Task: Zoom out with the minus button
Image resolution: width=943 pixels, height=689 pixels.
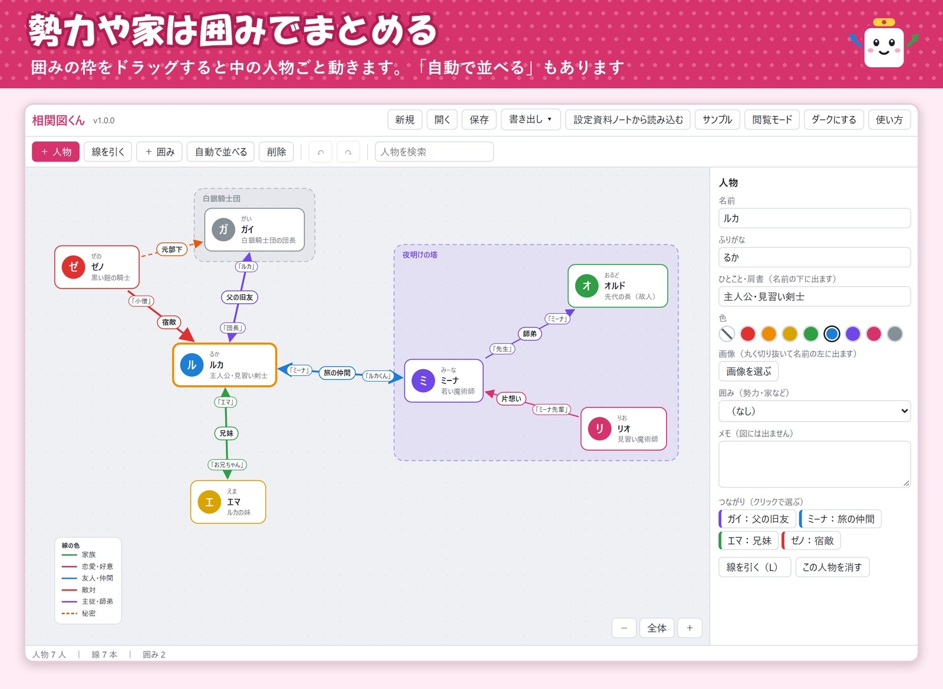Action: click(x=624, y=628)
